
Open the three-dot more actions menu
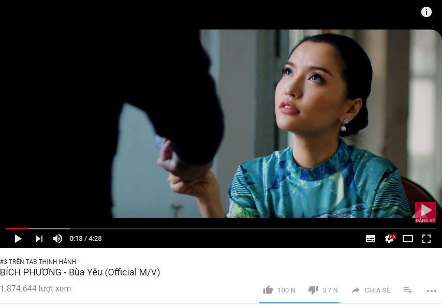click(431, 290)
